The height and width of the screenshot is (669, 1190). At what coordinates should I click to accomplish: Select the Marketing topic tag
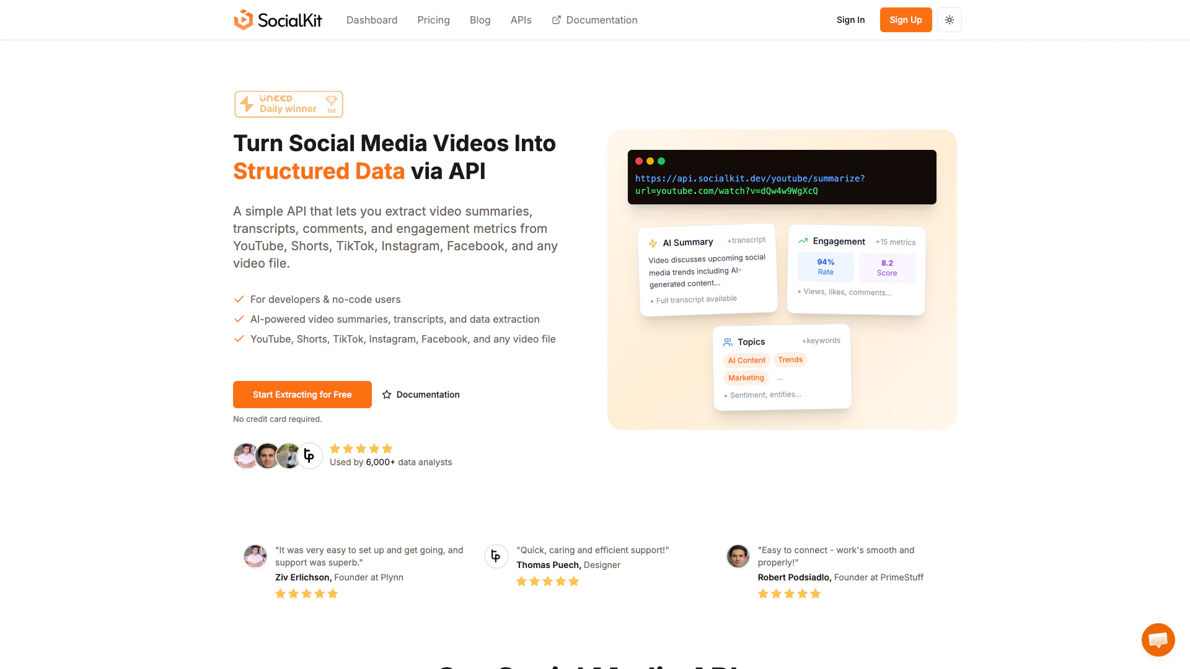point(746,378)
